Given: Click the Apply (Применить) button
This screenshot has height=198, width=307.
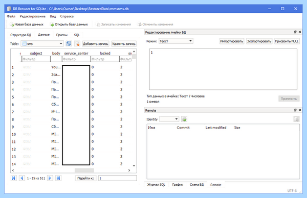Looking at the screenshot, I should (289, 98).
